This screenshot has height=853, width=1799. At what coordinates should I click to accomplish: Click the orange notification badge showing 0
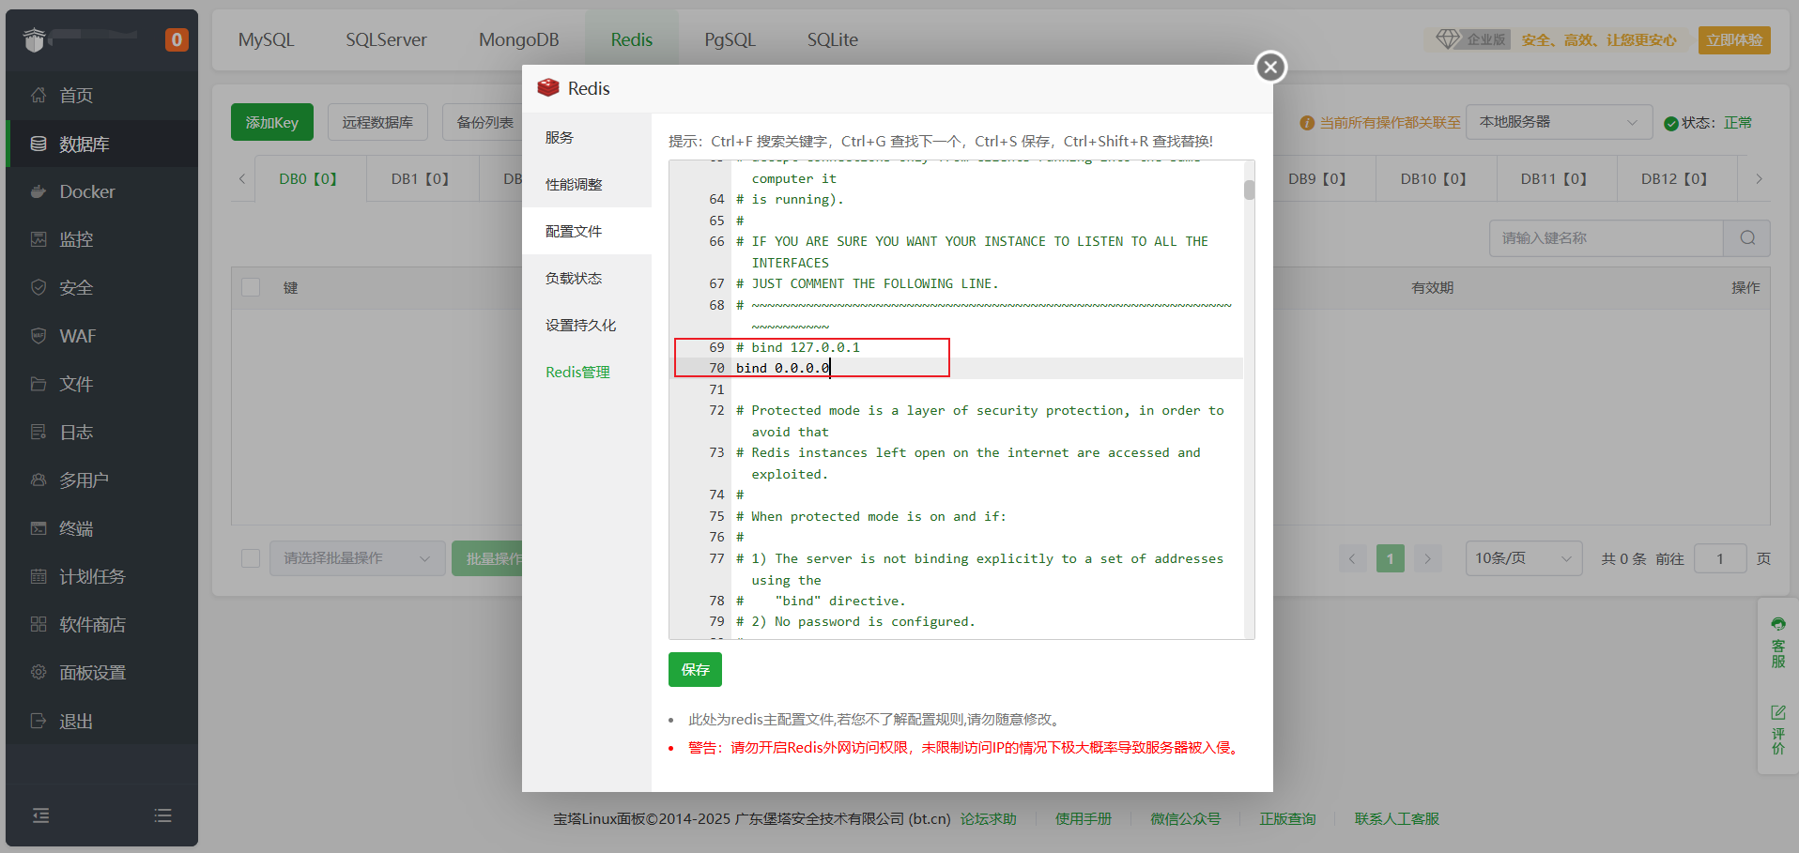tap(177, 39)
